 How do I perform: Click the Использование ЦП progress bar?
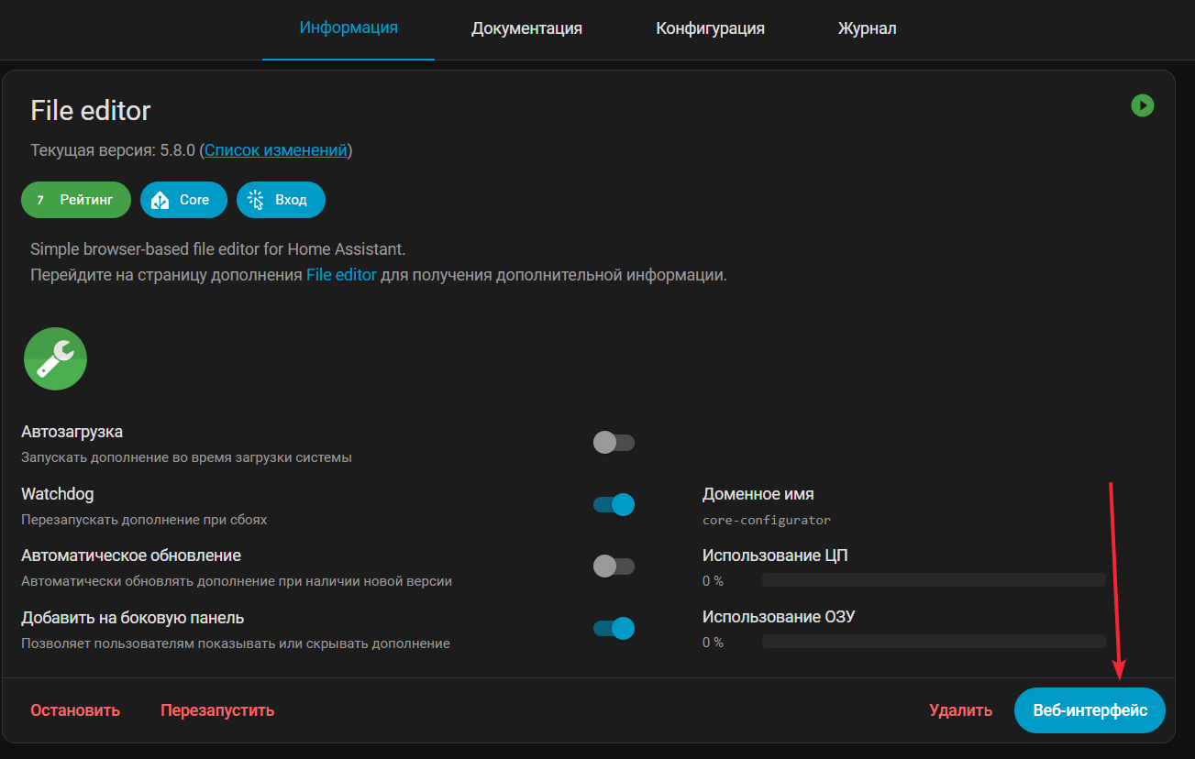point(934,580)
